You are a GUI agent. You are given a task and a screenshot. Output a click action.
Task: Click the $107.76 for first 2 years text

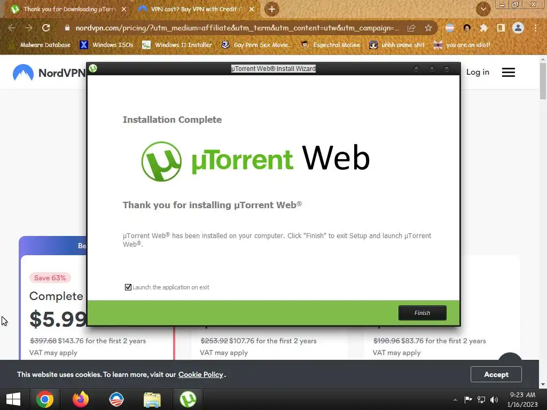coord(273,341)
